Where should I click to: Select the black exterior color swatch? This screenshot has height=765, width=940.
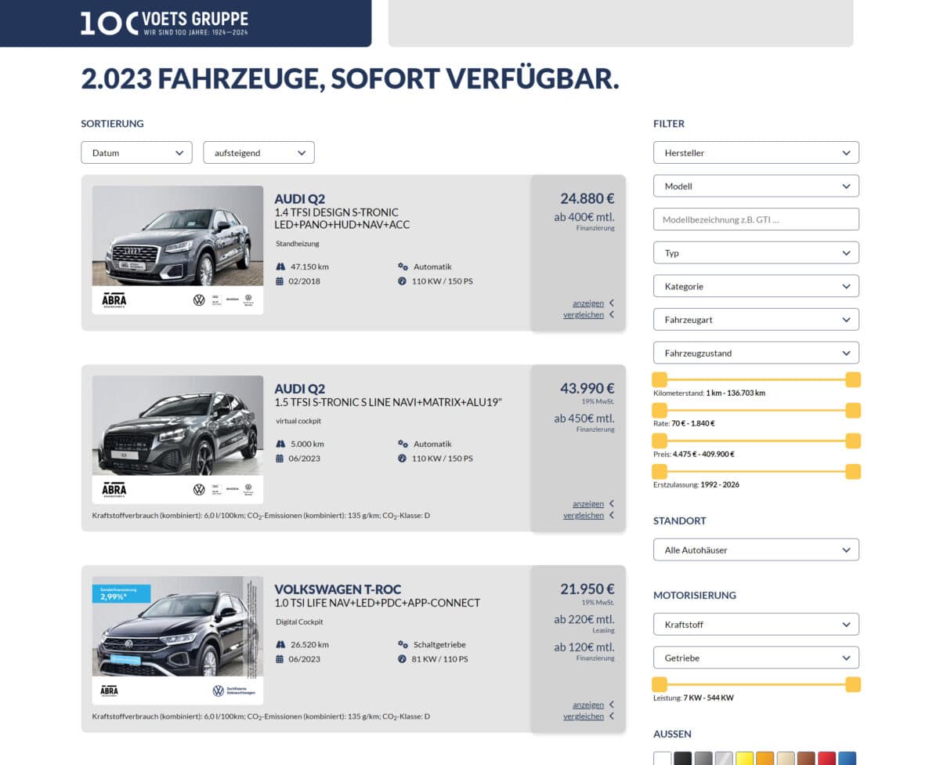click(x=683, y=759)
